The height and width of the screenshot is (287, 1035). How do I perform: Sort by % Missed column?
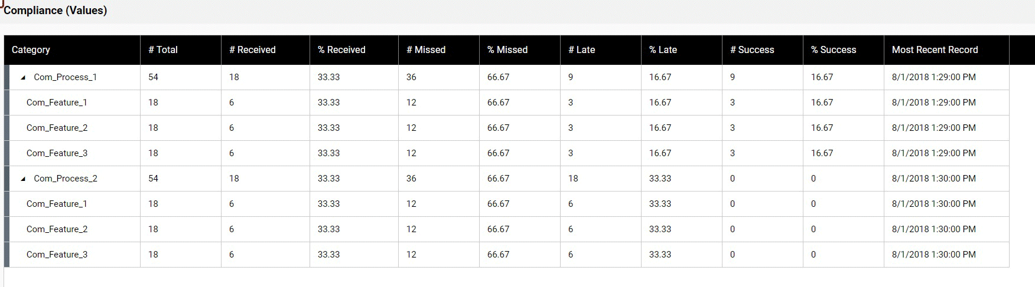click(x=507, y=50)
